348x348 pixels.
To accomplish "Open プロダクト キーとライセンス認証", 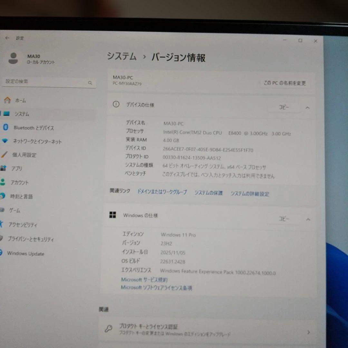I will click(x=207, y=330).
